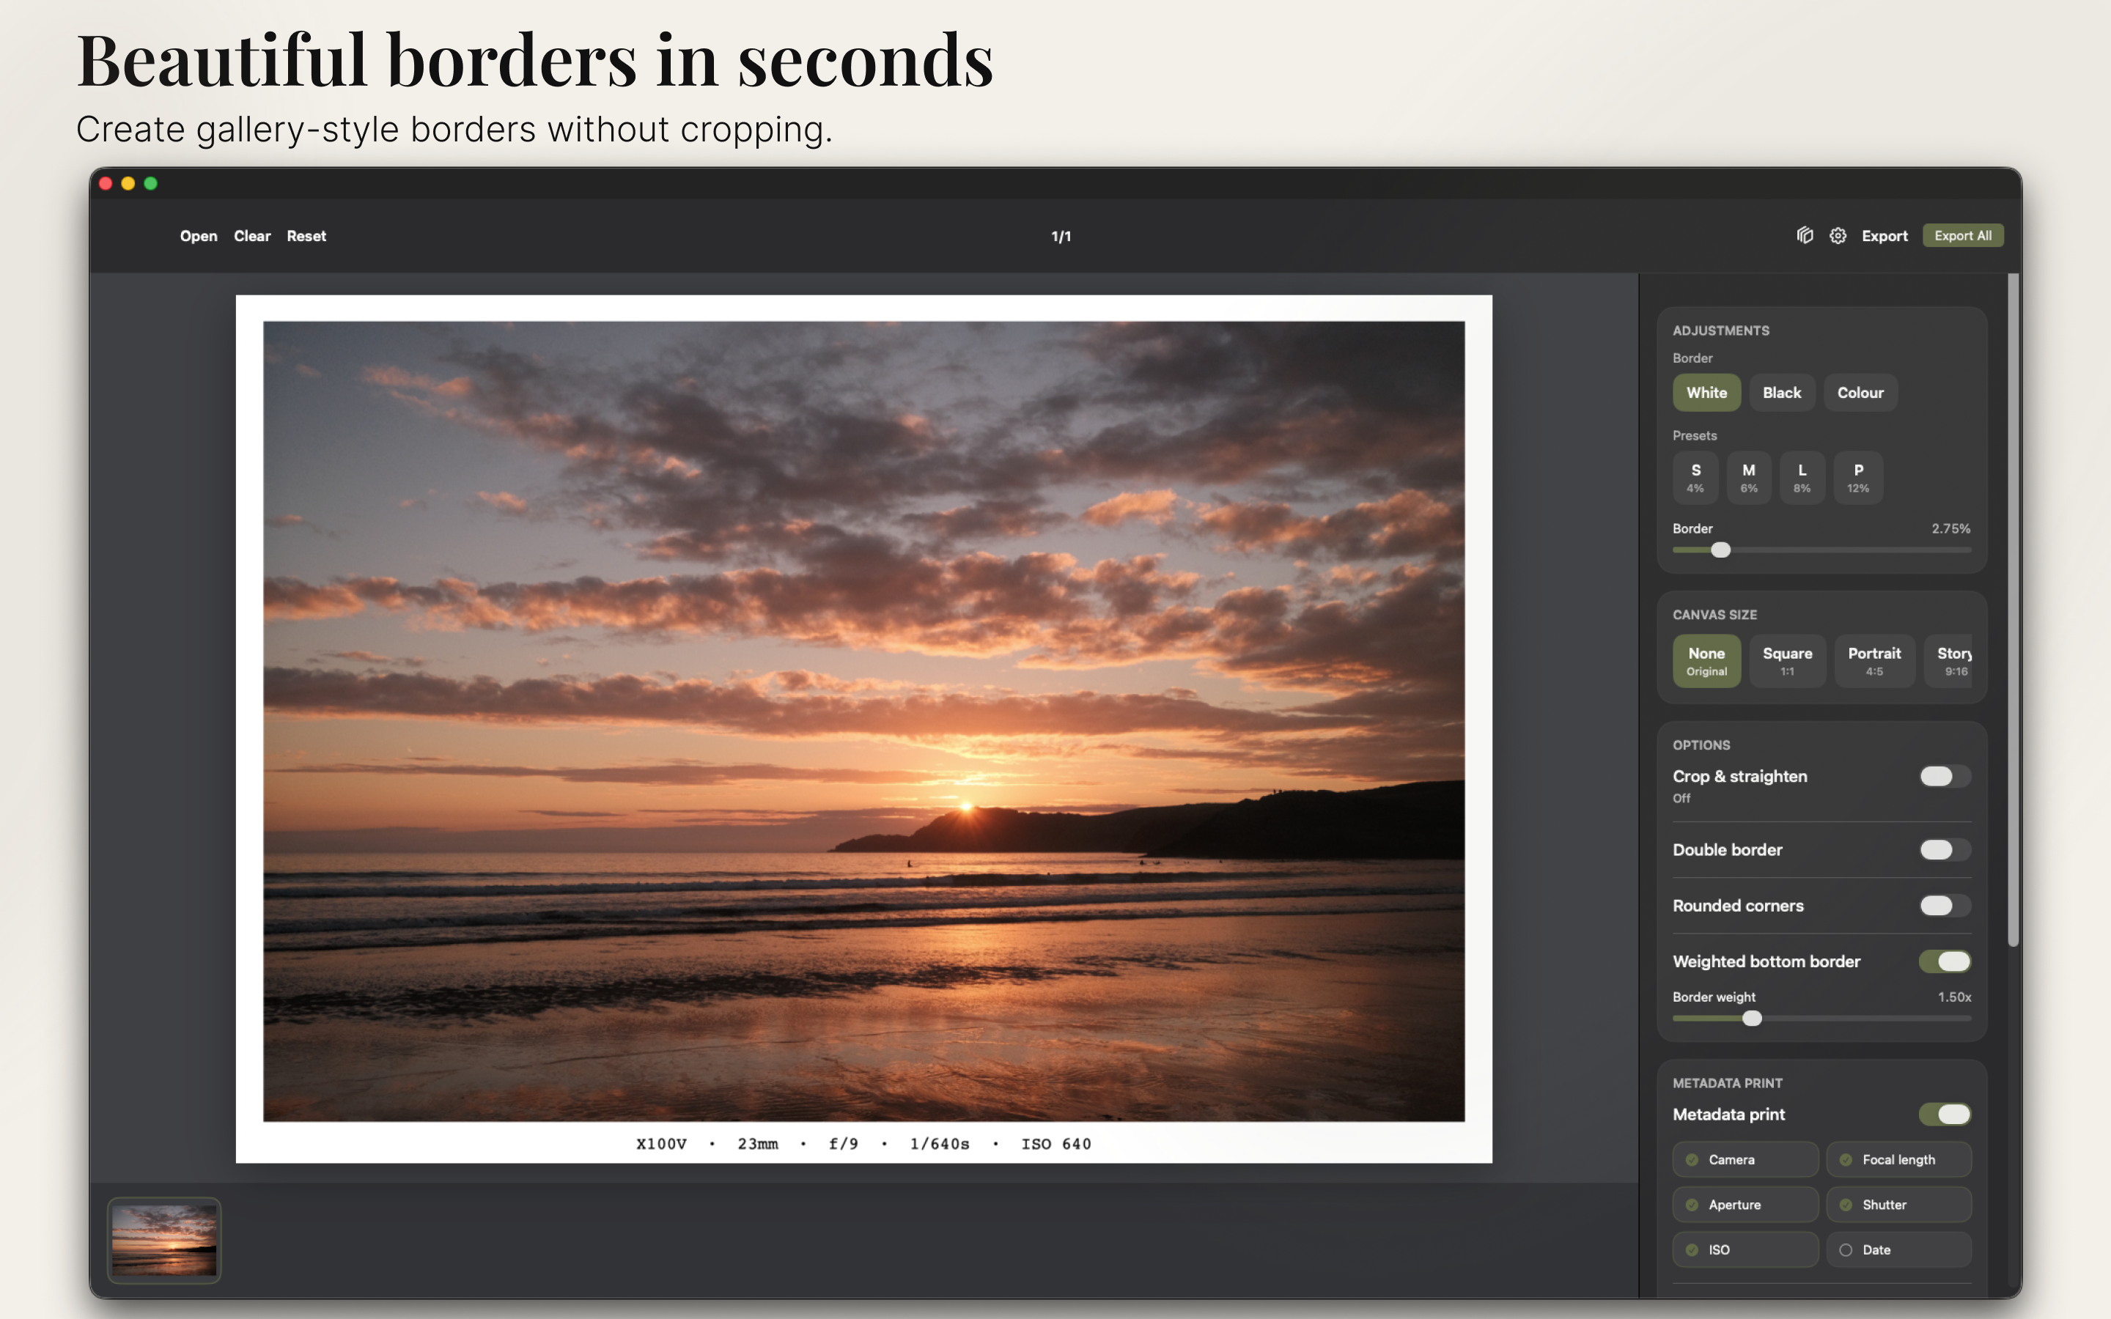Enable Date metadata field
Image resolution: width=2111 pixels, height=1319 pixels.
[1899, 1250]
